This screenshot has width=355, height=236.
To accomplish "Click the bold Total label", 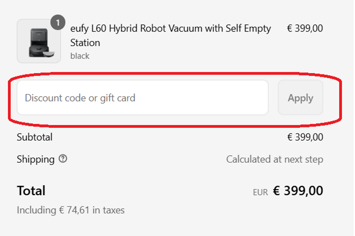I will (31, 191).
